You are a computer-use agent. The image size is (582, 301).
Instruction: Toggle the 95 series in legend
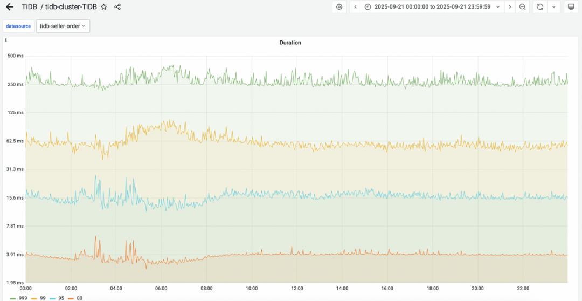[x=59, y=298]
